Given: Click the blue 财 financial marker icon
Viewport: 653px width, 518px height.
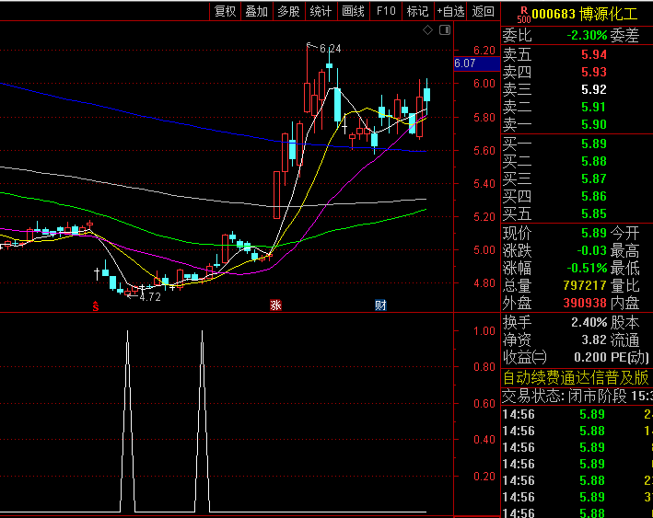Looking at the screenshot, I should pyautogui.click(x=379, y=305).
